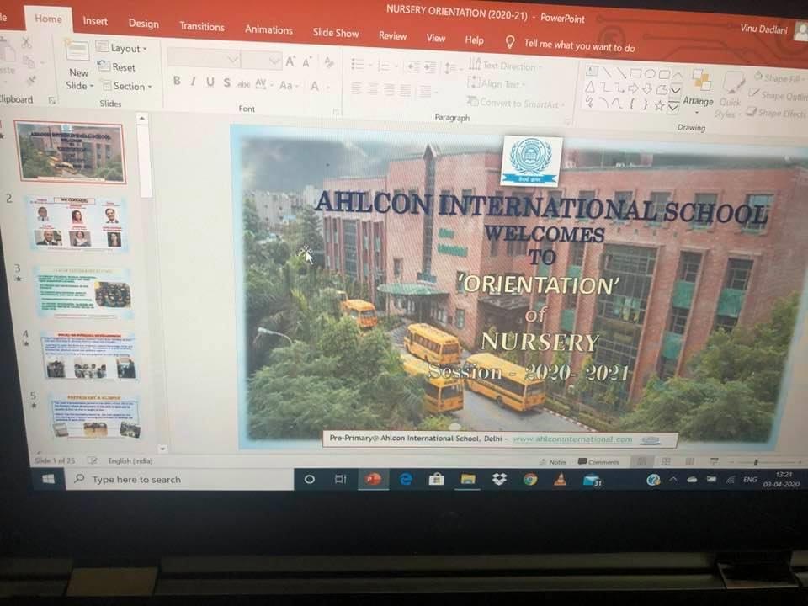Increase font size with the large A icon

pos(290,61)
